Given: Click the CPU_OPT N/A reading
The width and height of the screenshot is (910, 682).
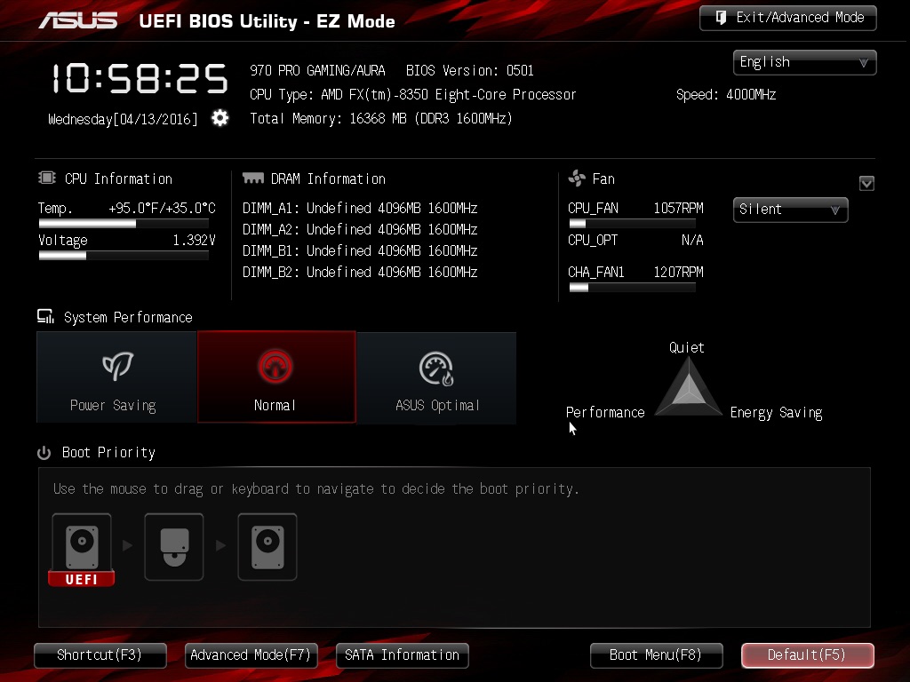Looking at the screenshot, I should (x=635, y=240).
